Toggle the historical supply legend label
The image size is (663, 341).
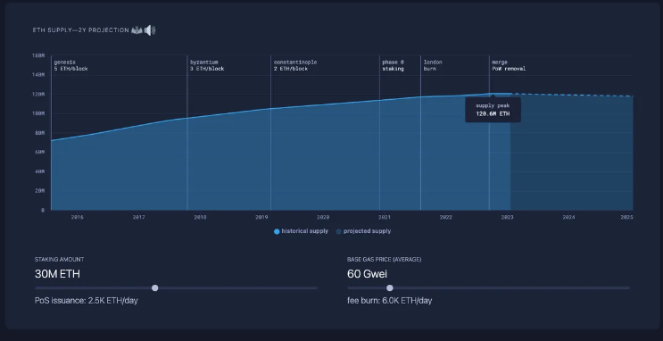pos(305,231)
